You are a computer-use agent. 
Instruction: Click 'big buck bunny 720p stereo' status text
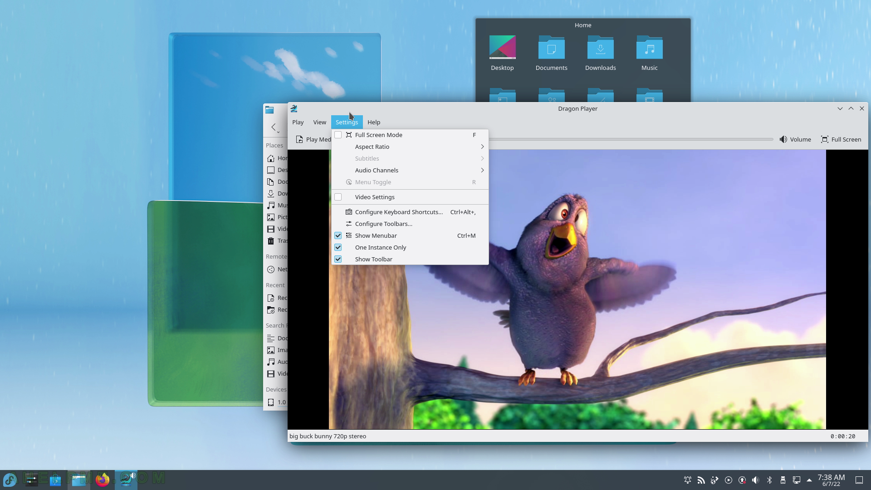pyautogui.click(x=328, y=436)
